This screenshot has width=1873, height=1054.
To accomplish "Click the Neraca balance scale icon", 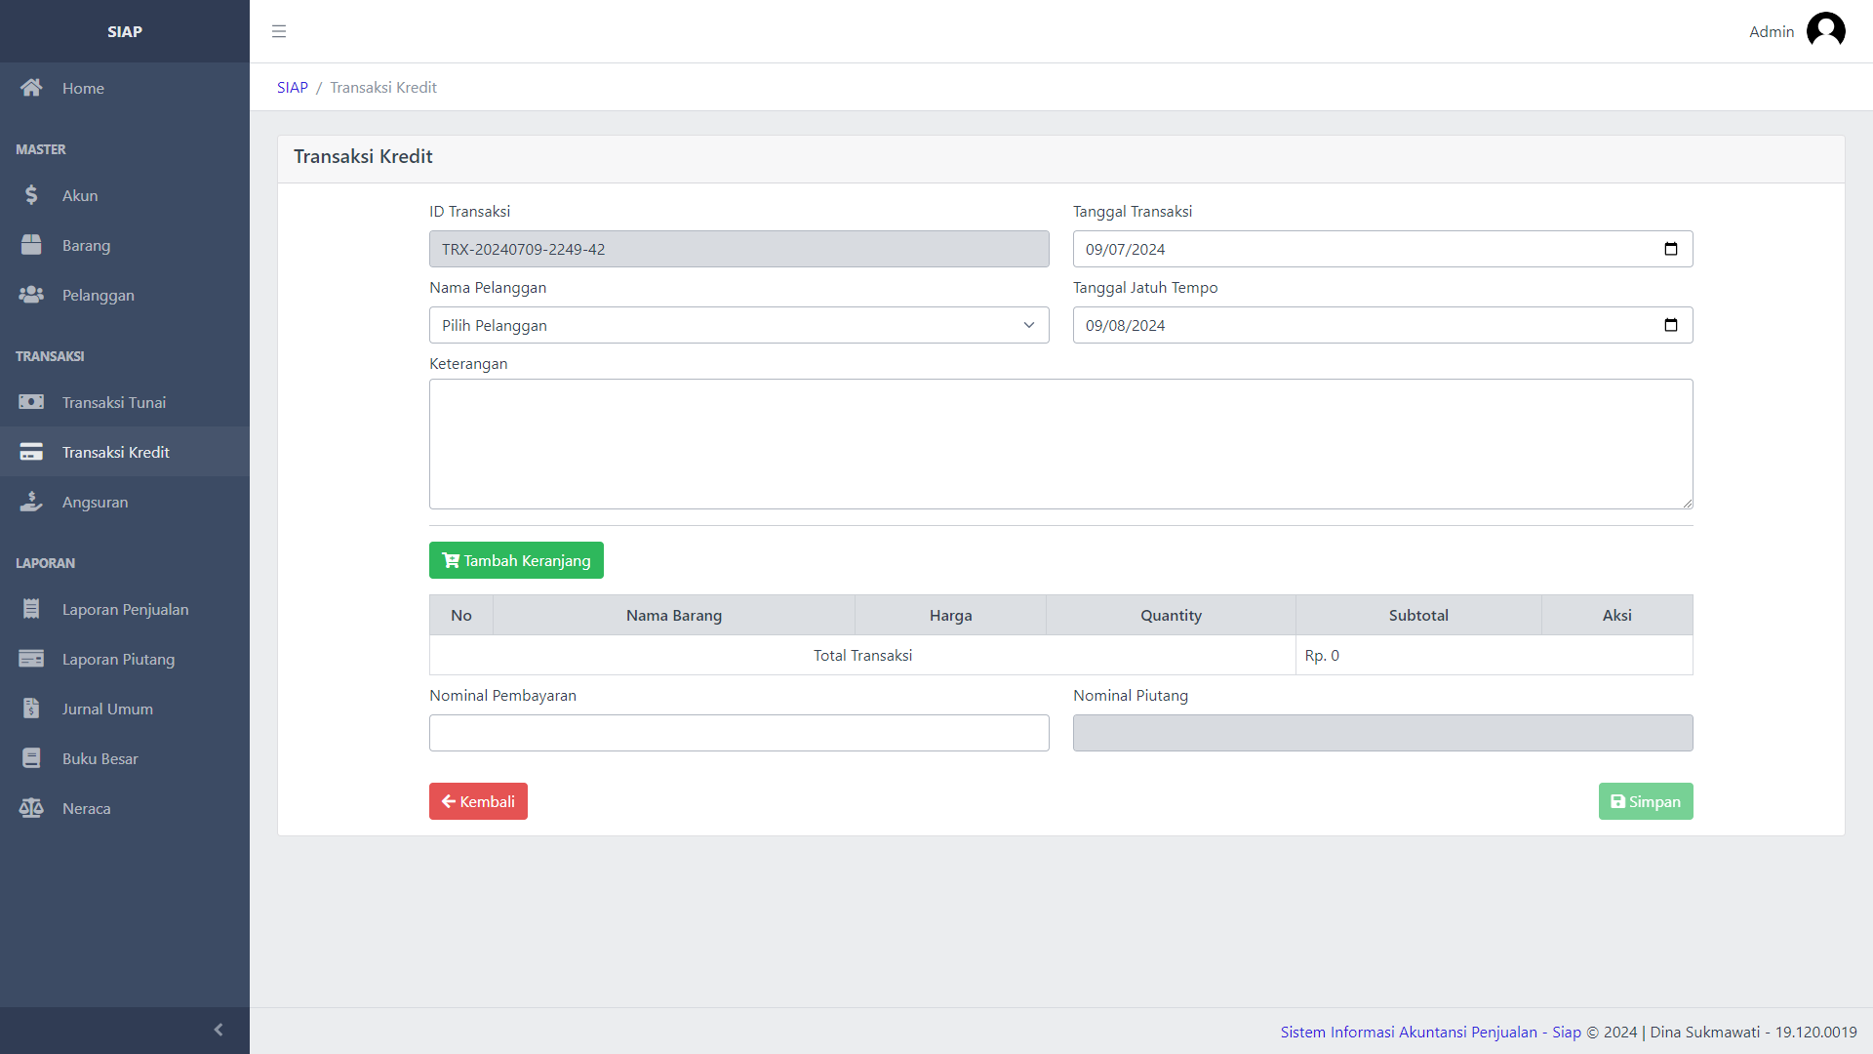I will click(31, 808).
